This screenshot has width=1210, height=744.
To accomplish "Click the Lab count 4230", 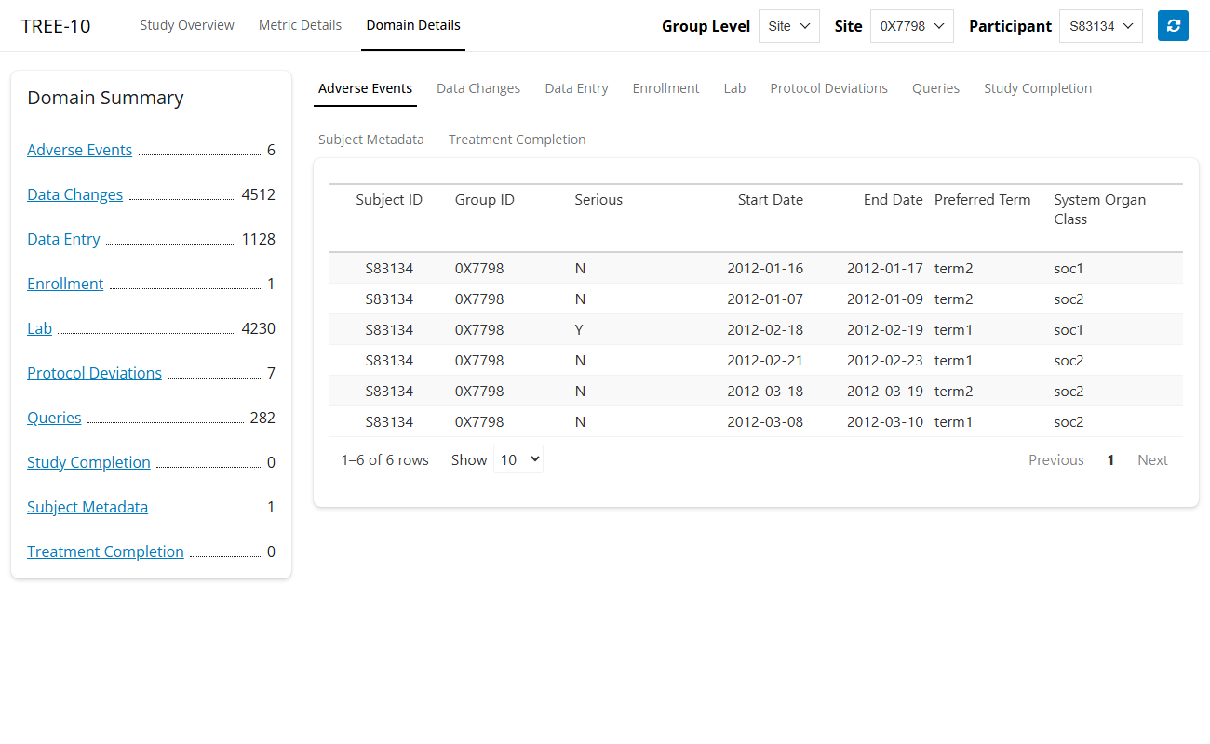I will click(x=258, y=328).
